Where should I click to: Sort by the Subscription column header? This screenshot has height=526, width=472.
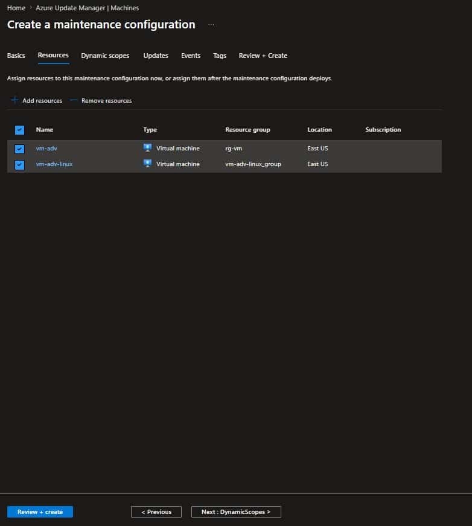(x=383, y=129)
